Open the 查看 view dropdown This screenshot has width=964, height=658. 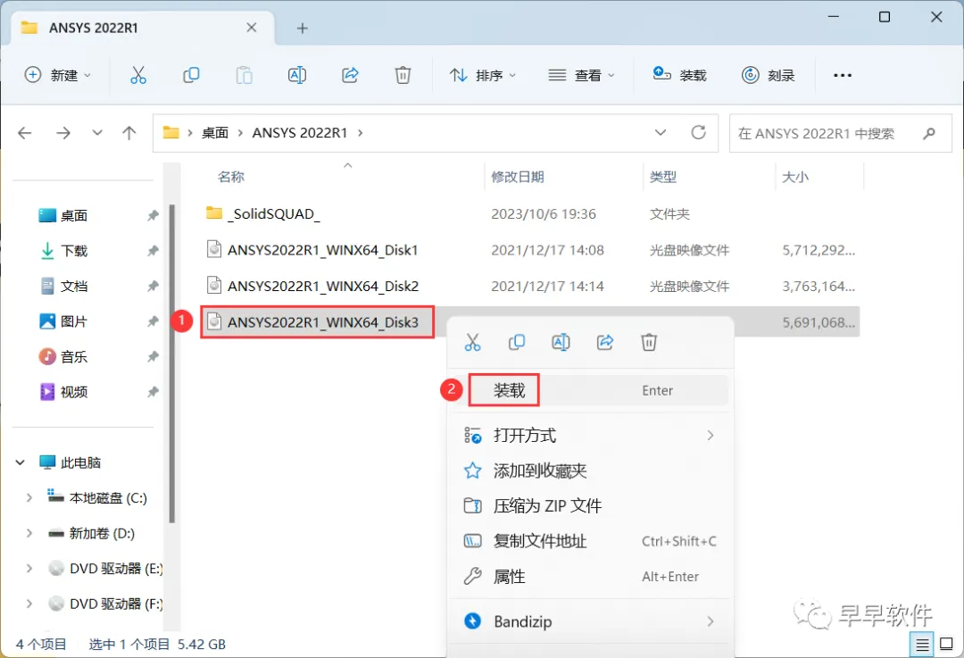[x=581, y=75]
